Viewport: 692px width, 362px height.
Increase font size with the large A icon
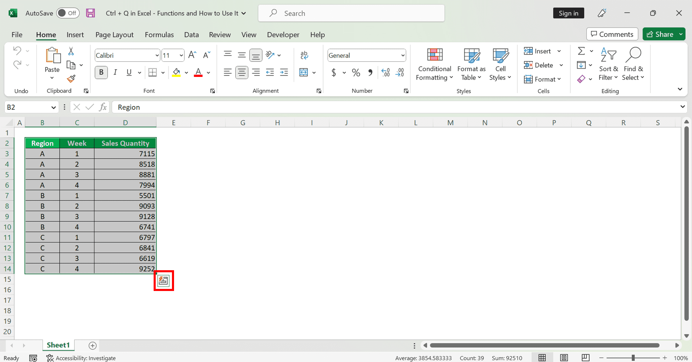192,55
